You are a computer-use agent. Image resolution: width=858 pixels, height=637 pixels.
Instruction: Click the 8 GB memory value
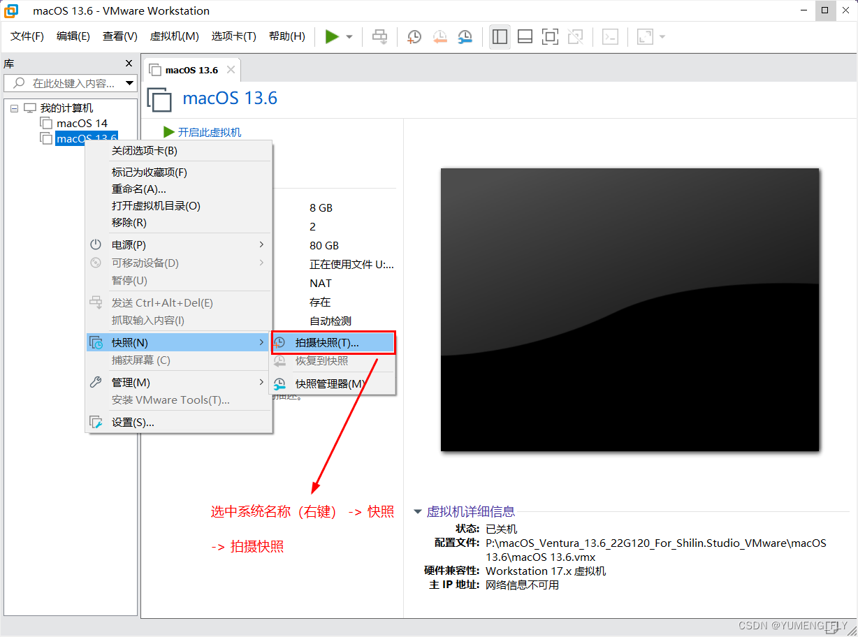pyautogui.click(x=321, y=207)
